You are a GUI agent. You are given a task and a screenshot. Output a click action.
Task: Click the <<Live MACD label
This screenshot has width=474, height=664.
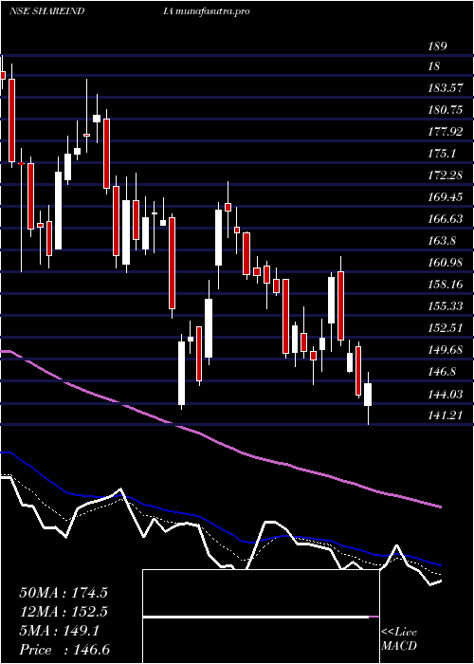[x=399, y=639]
